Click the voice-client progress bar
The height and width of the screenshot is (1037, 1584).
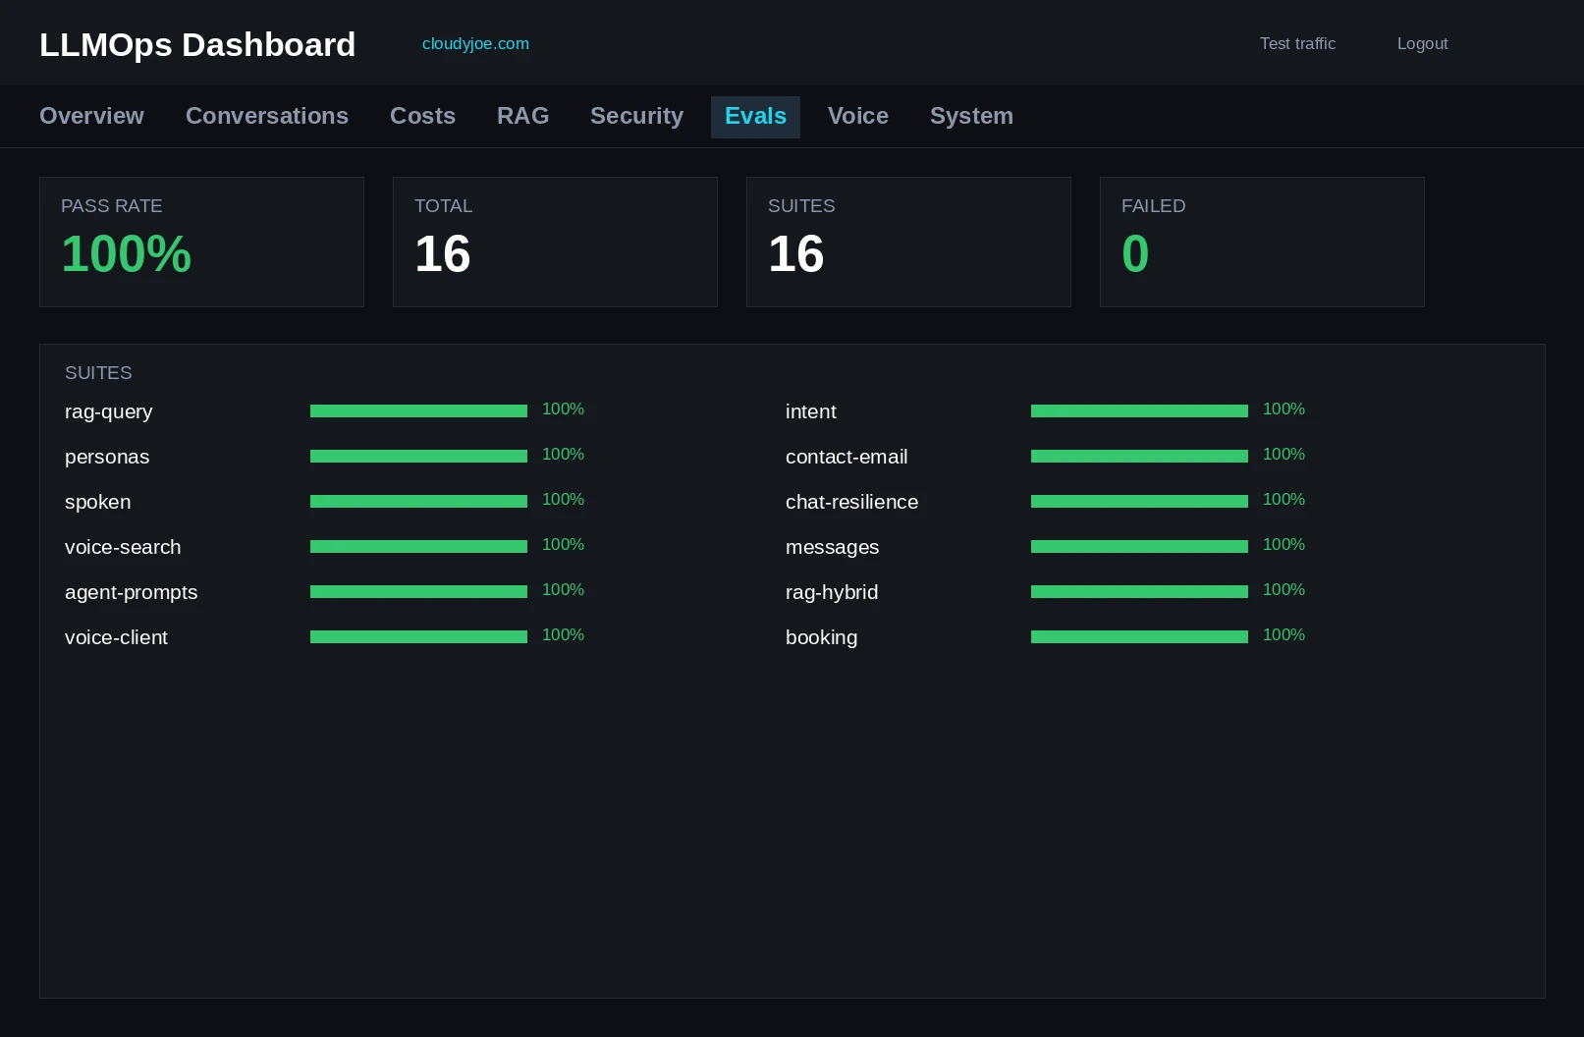point(418,637)
